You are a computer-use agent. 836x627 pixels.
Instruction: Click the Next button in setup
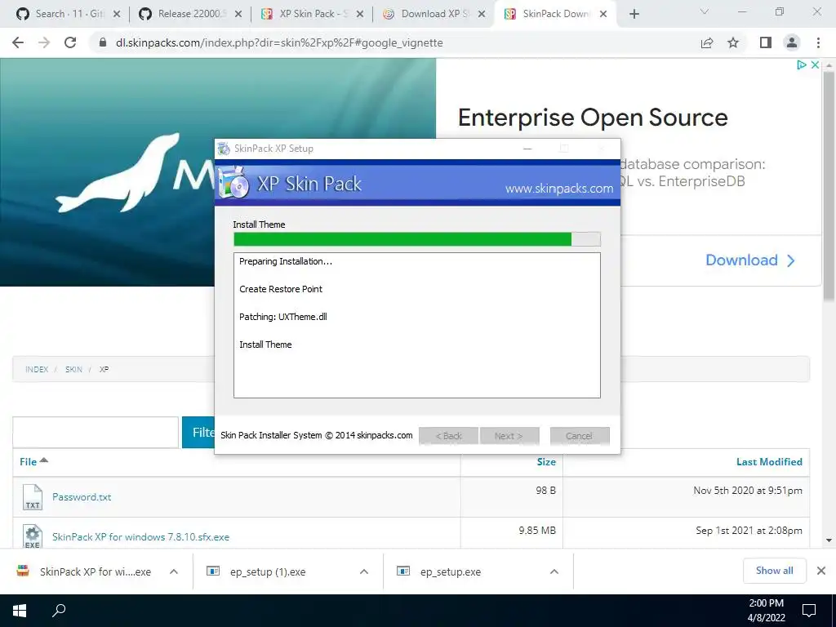(x=509, y=436)
